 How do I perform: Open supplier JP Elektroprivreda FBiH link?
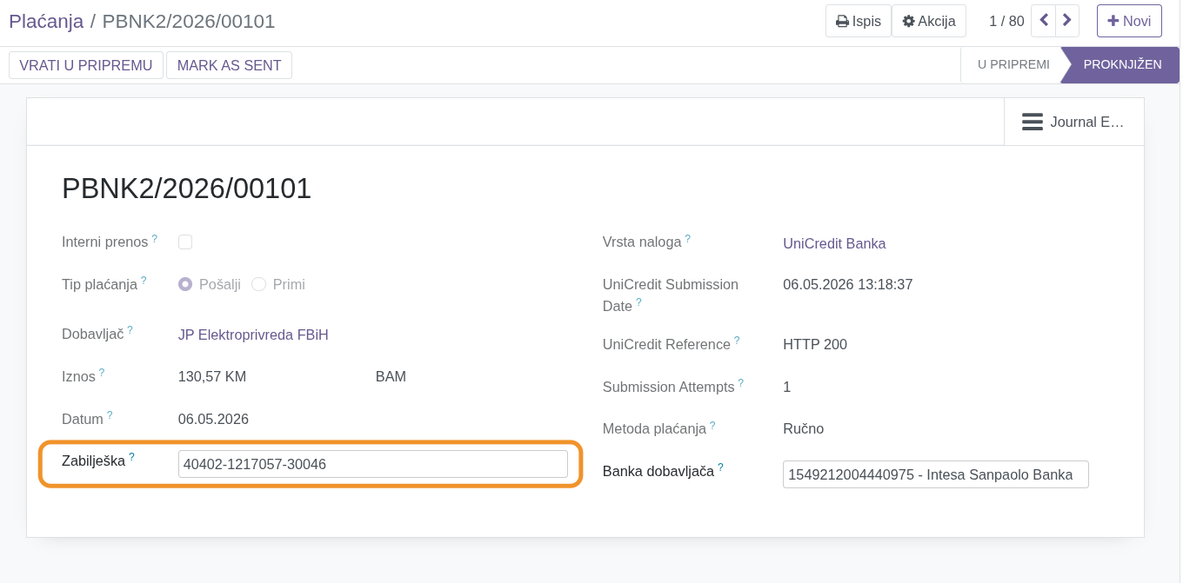pyautogui.click(x=253, y=335)
